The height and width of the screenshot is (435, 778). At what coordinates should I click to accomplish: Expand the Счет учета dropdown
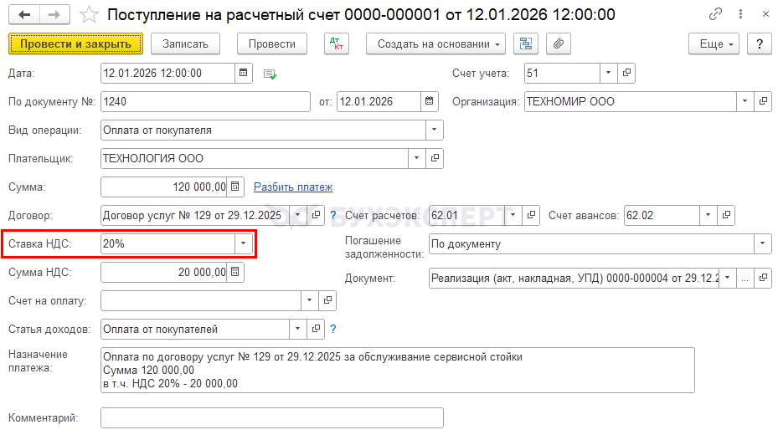click(x=608, y=73)
